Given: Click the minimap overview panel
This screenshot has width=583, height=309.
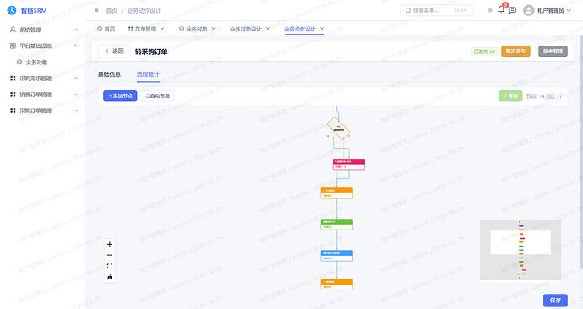Looking at the screenshot, I should (x=520, y=250).
